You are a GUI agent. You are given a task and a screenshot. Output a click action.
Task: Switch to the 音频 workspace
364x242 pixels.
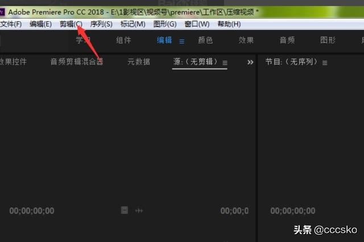(x=287, y=40)
